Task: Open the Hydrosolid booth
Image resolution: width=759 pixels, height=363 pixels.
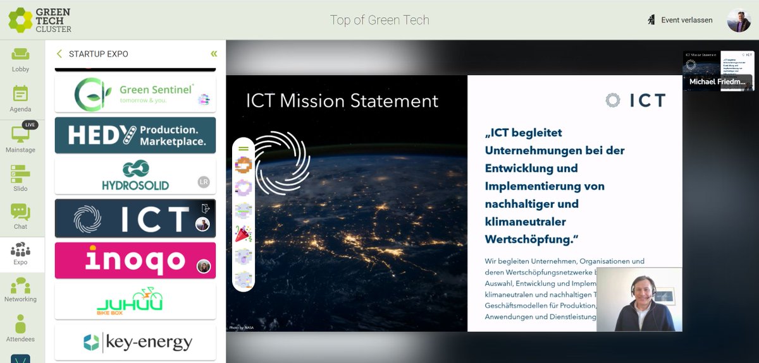Action: point(135,176)
